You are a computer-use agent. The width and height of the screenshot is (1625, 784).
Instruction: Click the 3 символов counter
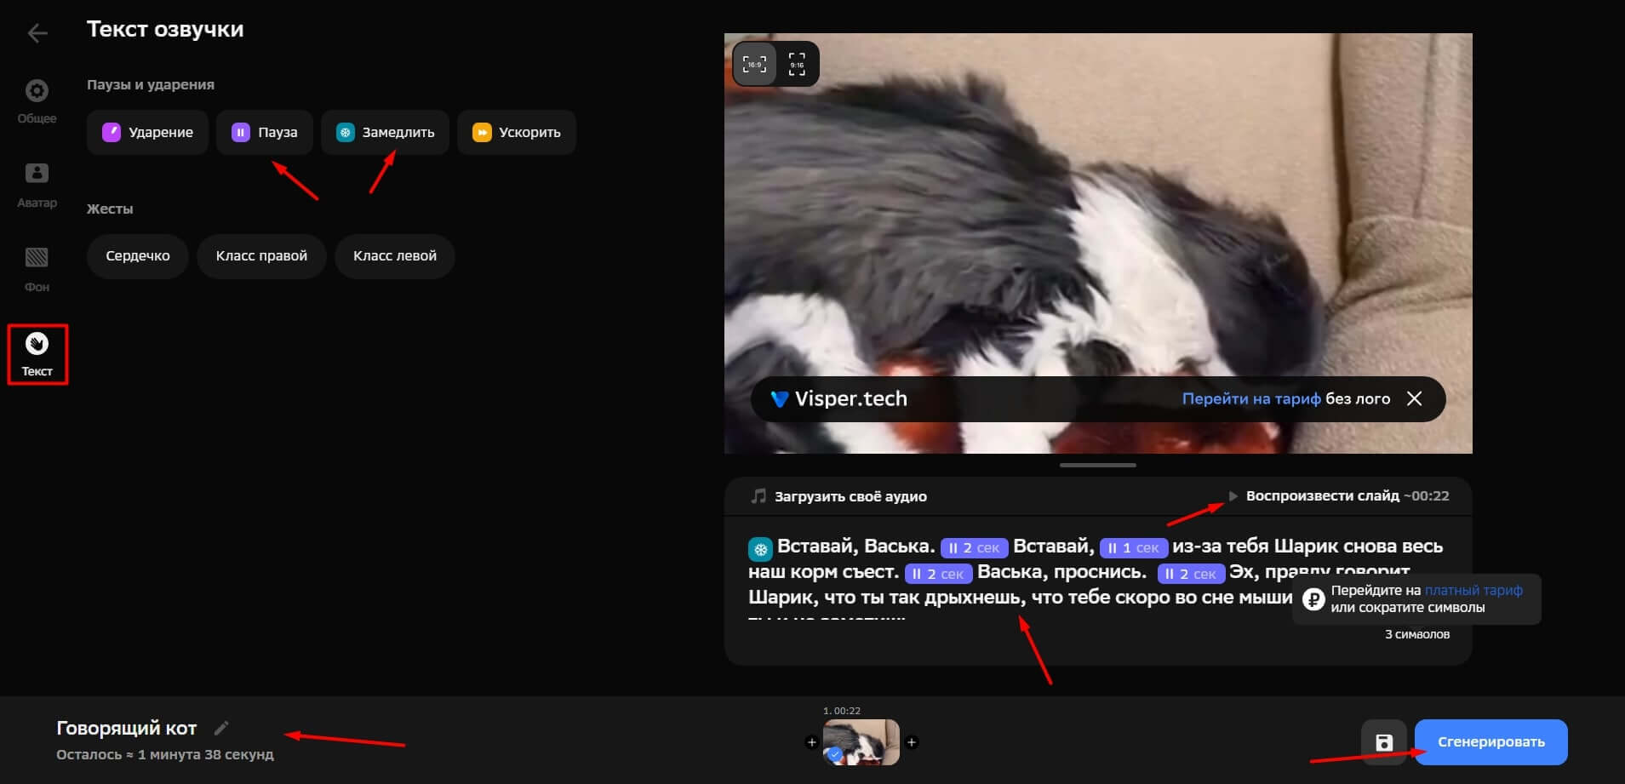tap(1417, 634)
